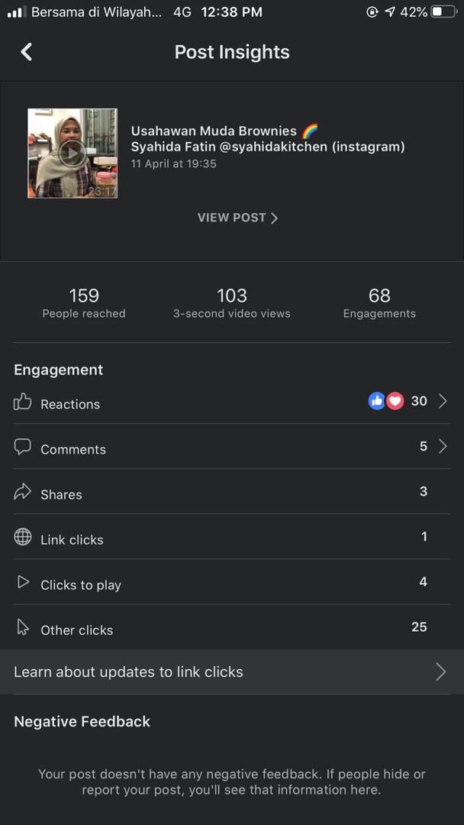Click the Clicks to play triangle icon

(x=23, y=583)
